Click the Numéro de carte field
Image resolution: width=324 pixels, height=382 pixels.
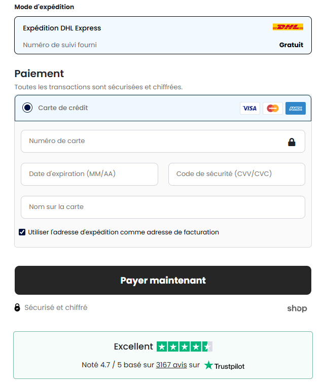pos(152,141)
